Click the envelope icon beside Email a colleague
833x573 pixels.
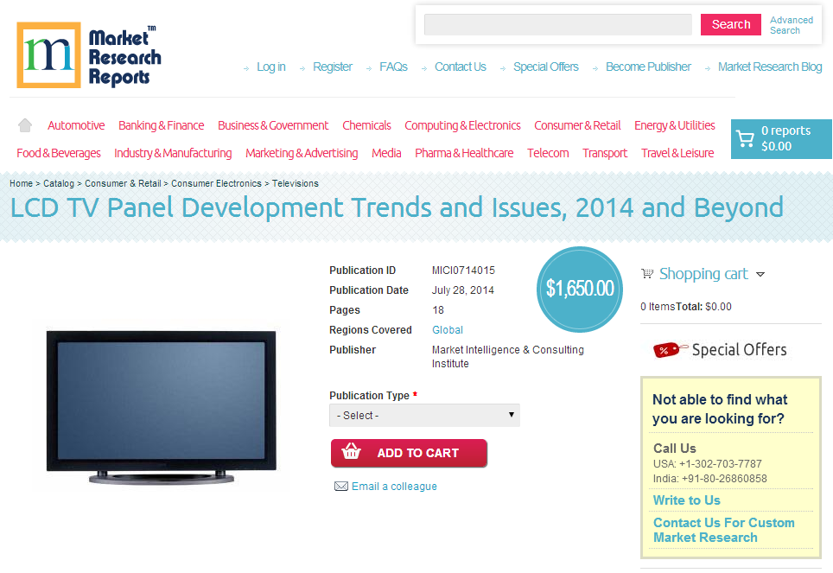[341, 487]
